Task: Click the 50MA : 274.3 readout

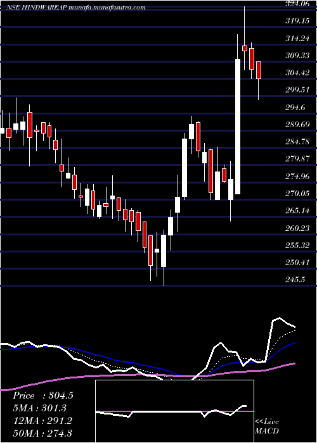Action: tap(42, 434)
